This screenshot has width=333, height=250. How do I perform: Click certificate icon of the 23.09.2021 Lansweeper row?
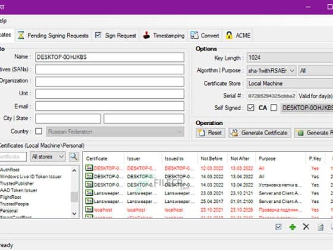click(x=89, y=193)
